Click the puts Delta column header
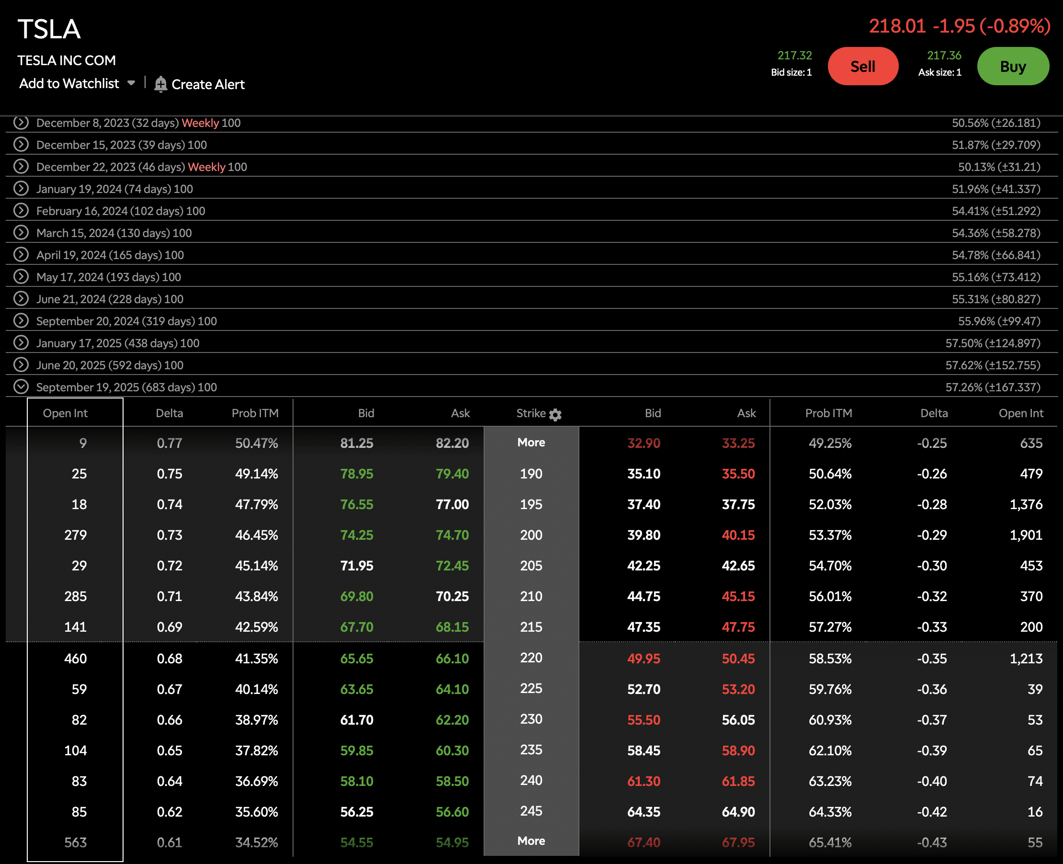Viewport: 1063px width, 864px height. (934, 413)
